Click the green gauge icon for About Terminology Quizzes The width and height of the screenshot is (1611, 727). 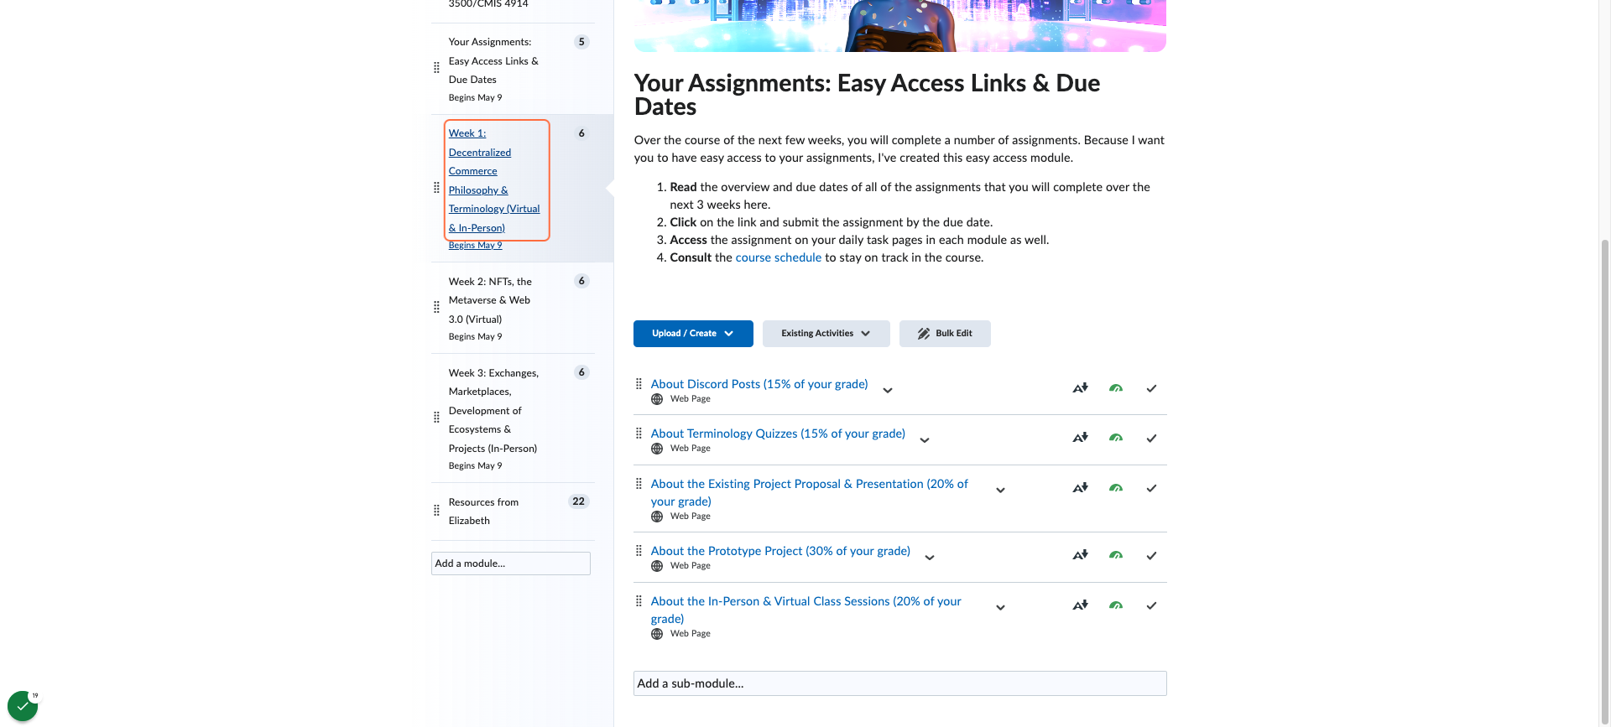[x=1116, y=438]
